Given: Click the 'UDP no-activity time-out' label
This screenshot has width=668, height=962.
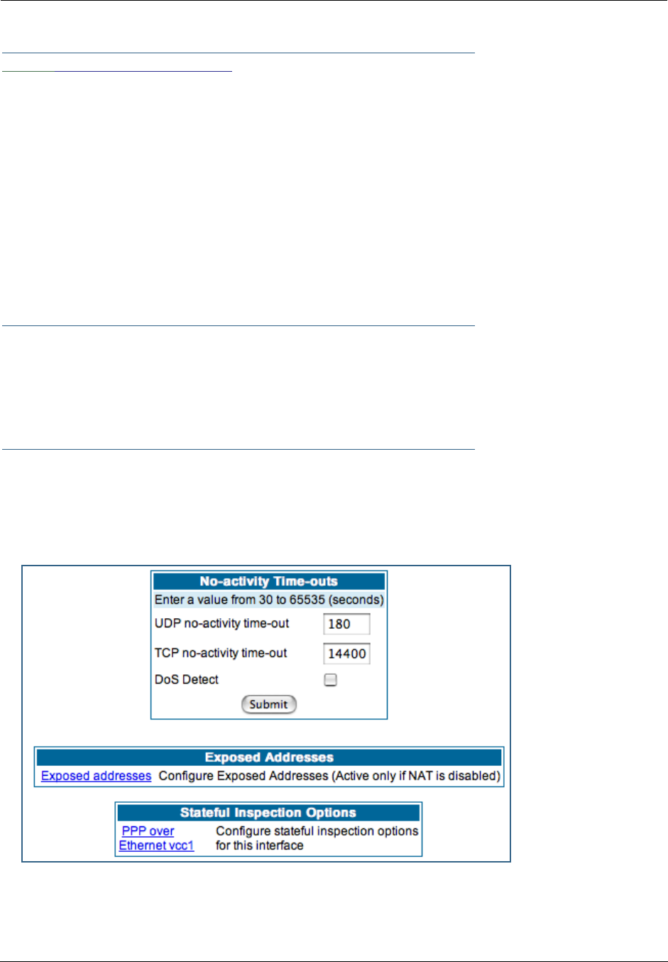Looking at the screenshot, I should [x=222, y=623].
